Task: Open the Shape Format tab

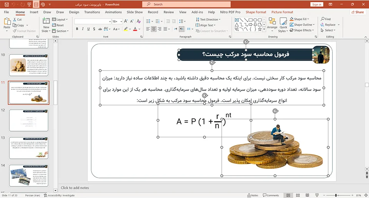Action: (256, 12)
